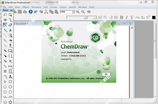Viewport: 158px width, 104px height.
Task: Select the Acyclic Chain tool
Action: click(5, 76)
